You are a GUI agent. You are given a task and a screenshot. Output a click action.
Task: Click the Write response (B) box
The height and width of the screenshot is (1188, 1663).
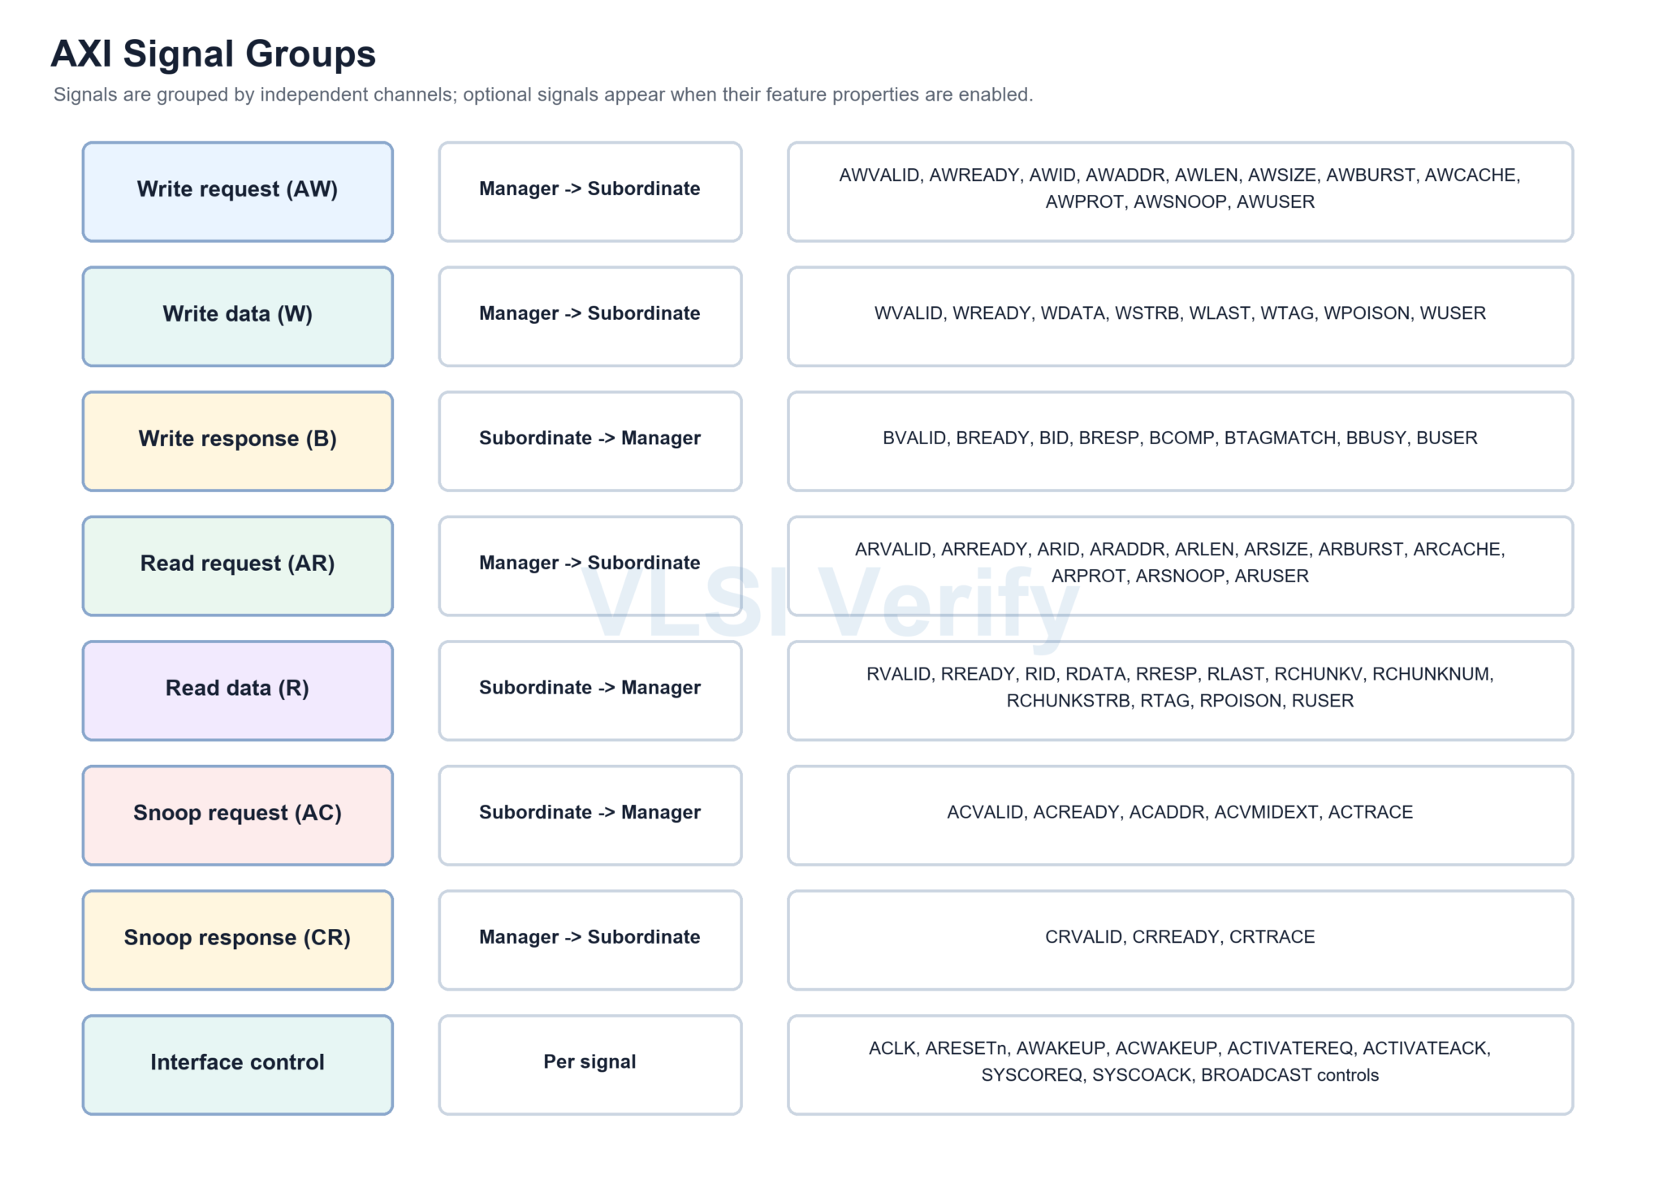pyautogui.click(x=238, y=442)
